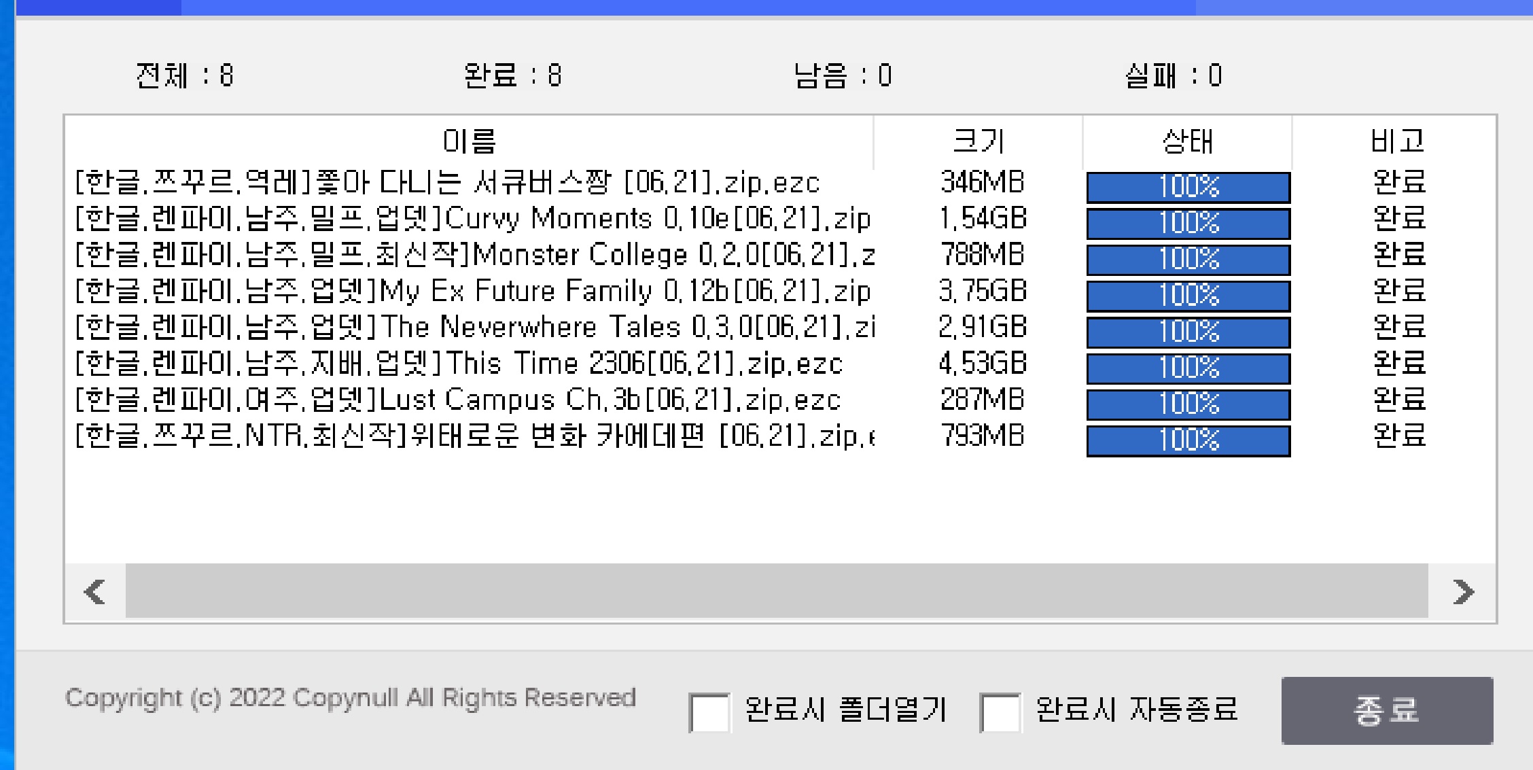The width and height of the screenshot is (1533, 770).
Task: Click the 4.53GB file's progress bar
Action: click(1188, 368)
